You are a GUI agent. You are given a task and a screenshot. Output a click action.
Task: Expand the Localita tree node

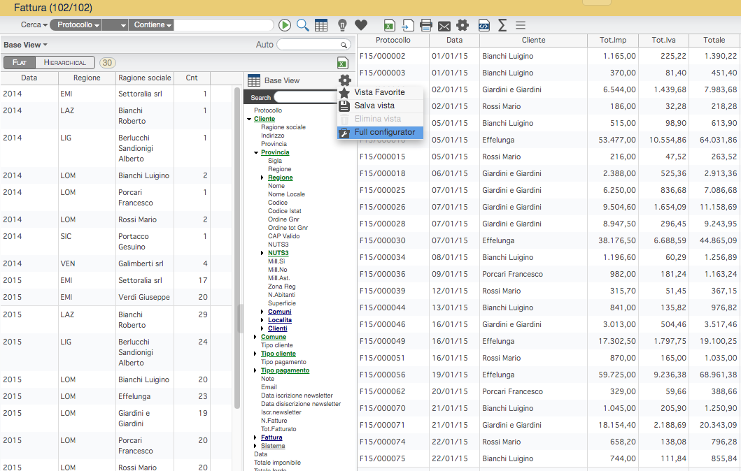[263, 320]
